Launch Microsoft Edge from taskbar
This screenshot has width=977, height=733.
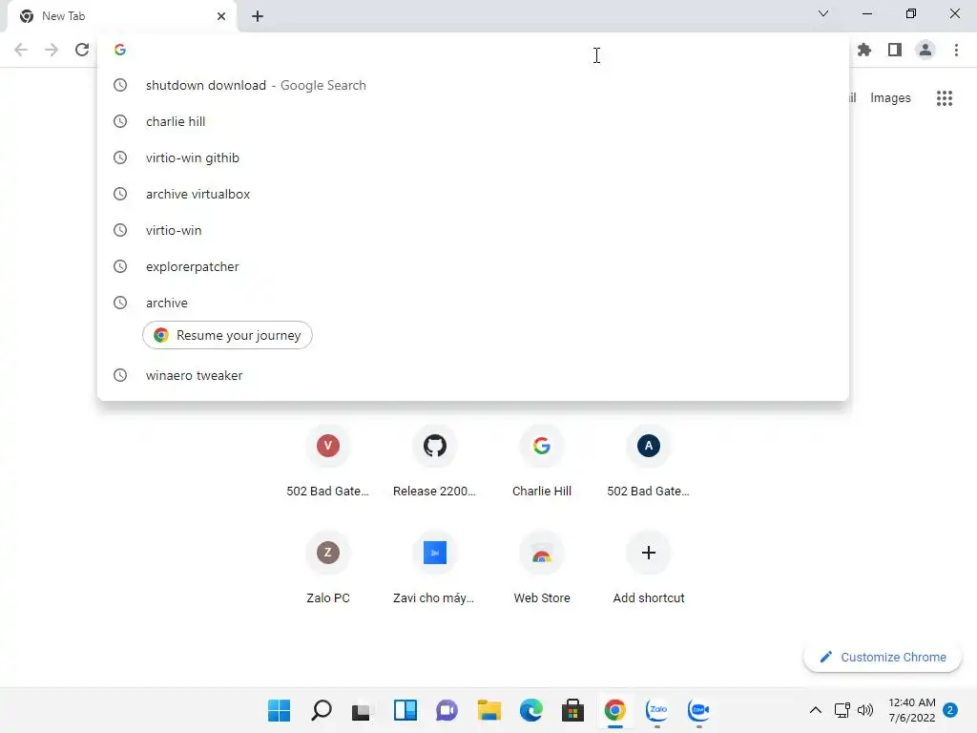pyautogui.click(x=530, y=710)
